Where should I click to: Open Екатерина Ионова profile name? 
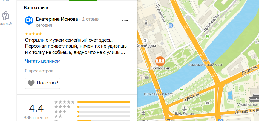(57, 19)
